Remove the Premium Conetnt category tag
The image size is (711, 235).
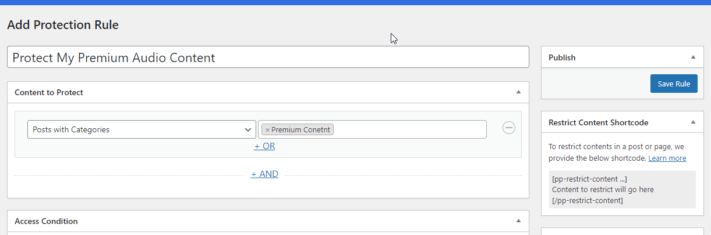[x=267, y=130]
